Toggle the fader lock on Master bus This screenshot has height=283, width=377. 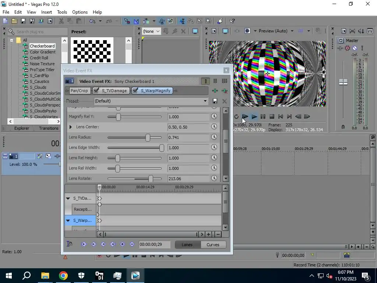[x=343, y=127]
